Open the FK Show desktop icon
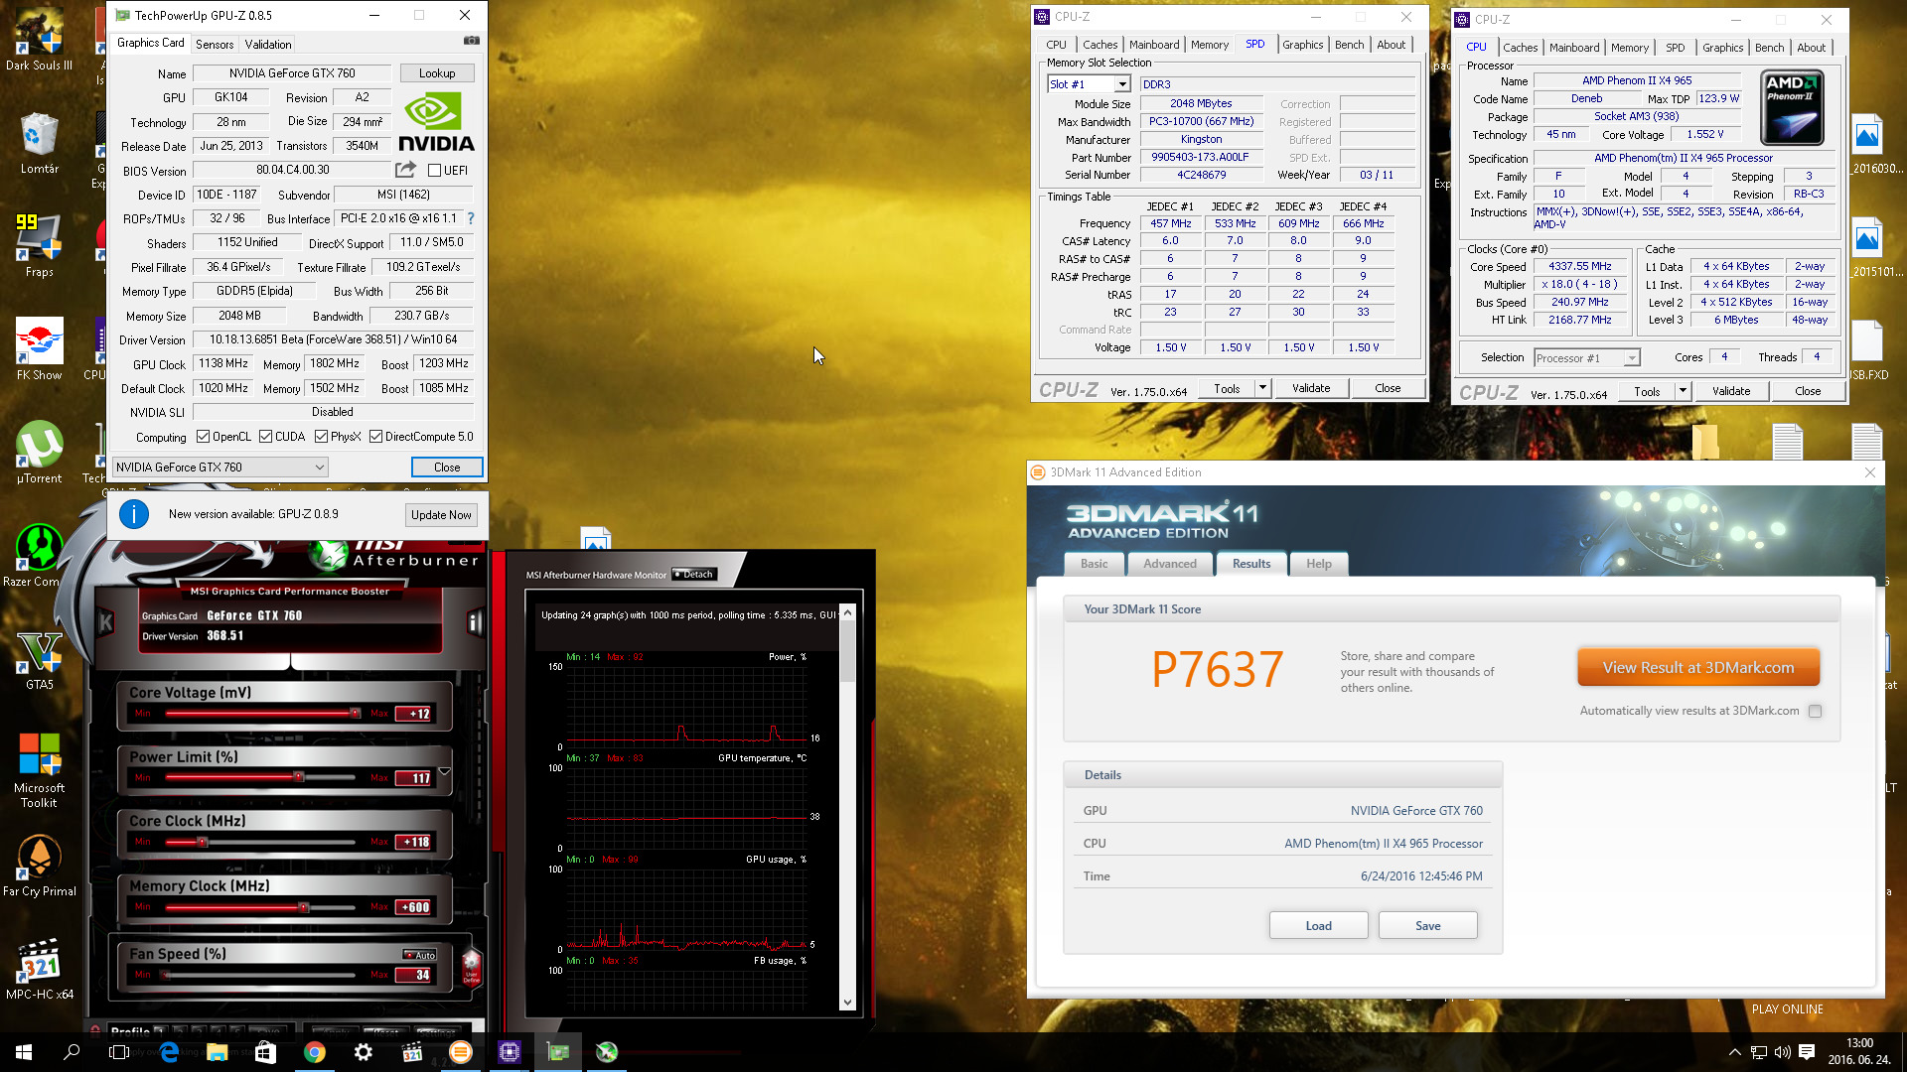This screenshot has width=1907, height=1072. coord(40,350)
